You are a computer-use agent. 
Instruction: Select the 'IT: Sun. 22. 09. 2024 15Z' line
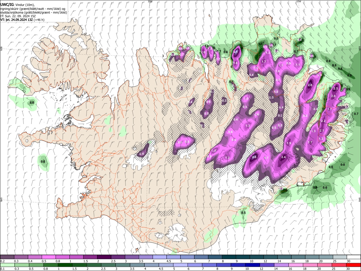(x=19, y=16)
